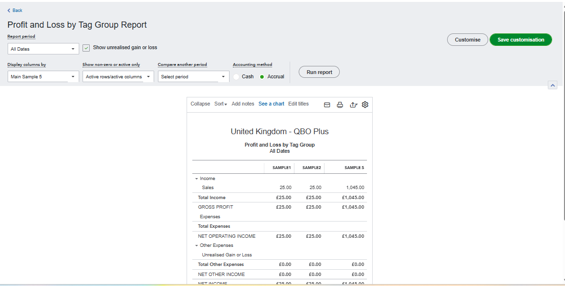Open the Sort menu in report toolbar
The width and height of the screenshot is (565, 286).
[220, 104]
